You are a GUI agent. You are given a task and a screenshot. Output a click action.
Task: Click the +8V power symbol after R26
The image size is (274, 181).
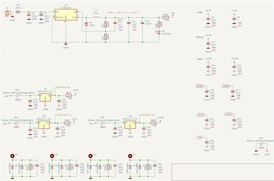[173, 14]
